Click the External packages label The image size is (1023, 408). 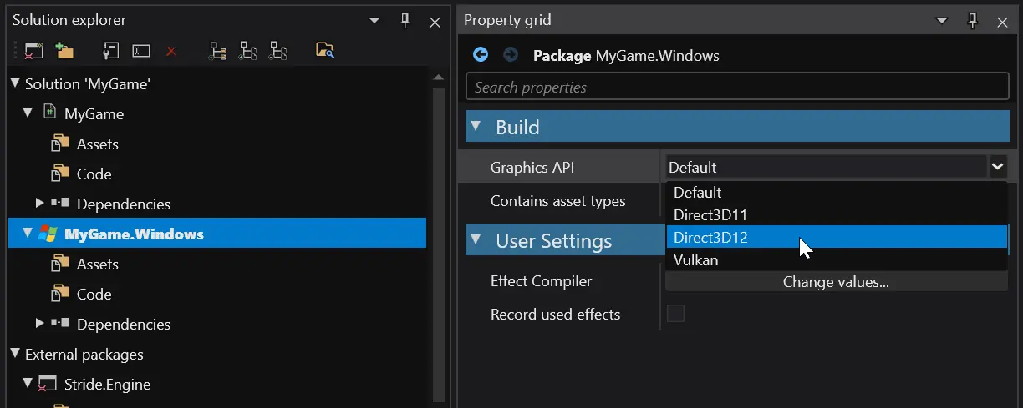pyautogui.click(x=84, y=354)
